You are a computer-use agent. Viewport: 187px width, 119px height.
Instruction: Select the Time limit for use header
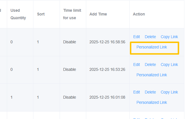tap(72, 14)
